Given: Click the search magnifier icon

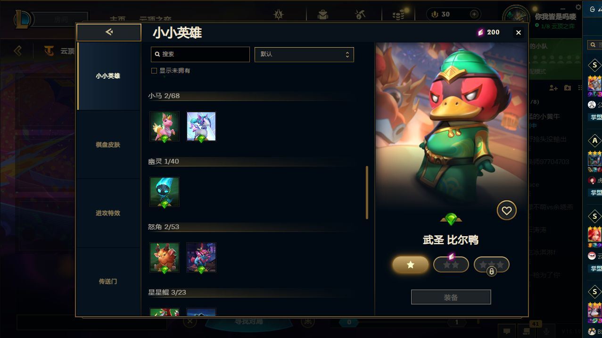Looking at the screenshot, I should pyautogui.click(x=157, y=54).
